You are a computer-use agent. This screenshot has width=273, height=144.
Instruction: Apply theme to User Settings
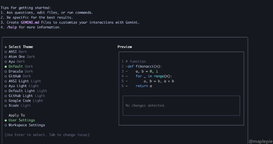click(21, 120)
